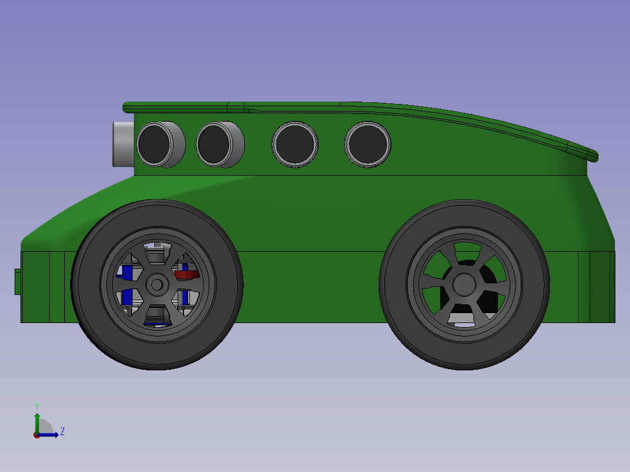Select the fourth round porthole on the cabin
This screenshot has height=472, width=630.
pyautogui.click(x=368, y=144)
